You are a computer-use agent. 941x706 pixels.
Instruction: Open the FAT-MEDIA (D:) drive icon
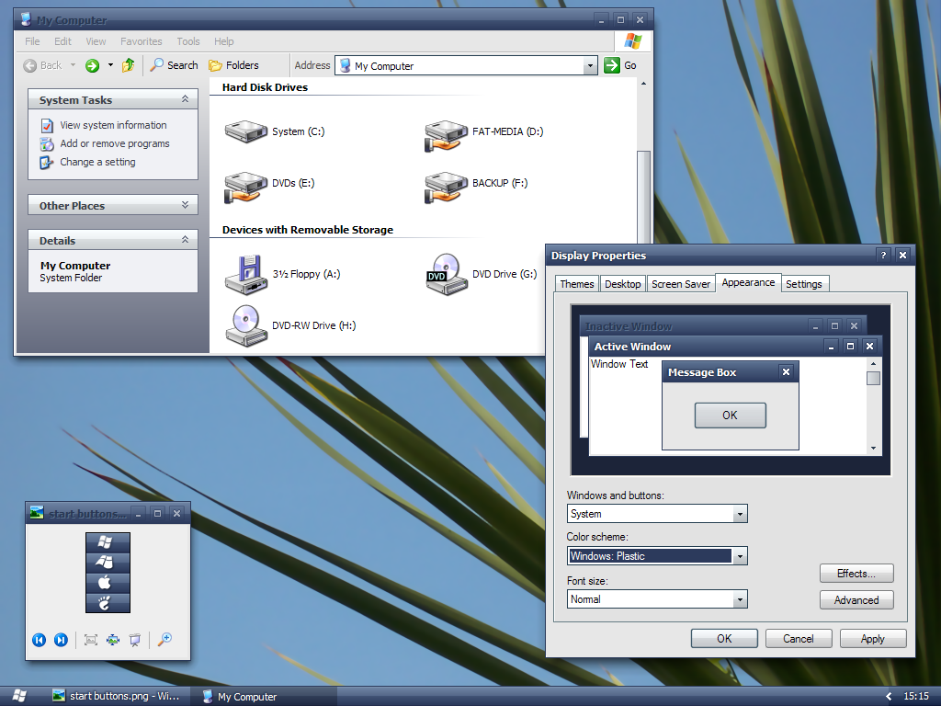(x=446, y=135)
